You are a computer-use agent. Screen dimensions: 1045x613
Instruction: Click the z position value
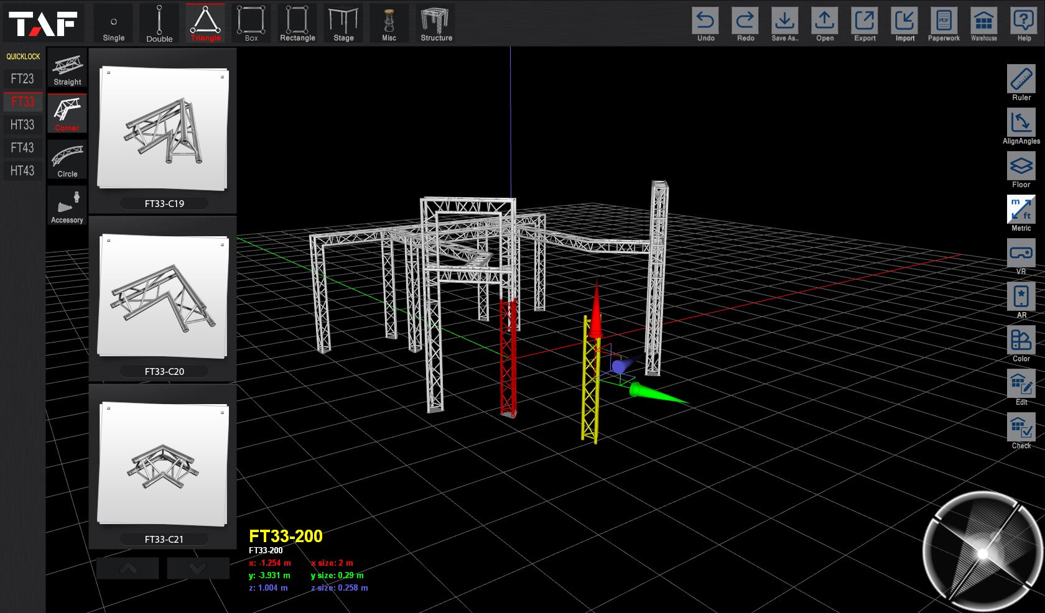pos(268,588)
